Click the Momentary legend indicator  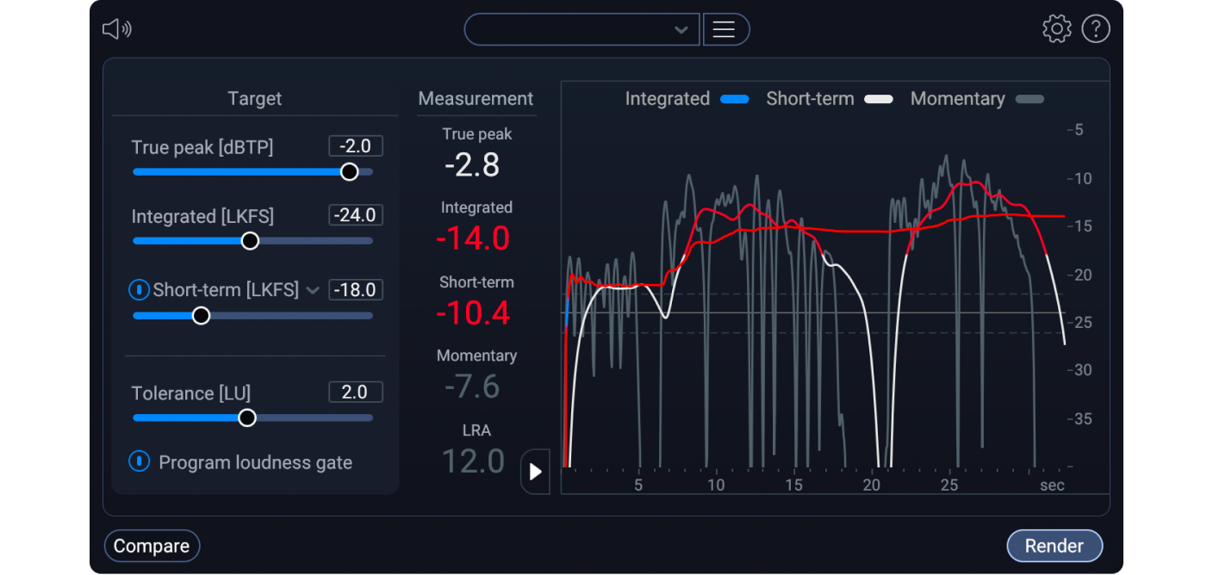click(x=1030, y=99)
